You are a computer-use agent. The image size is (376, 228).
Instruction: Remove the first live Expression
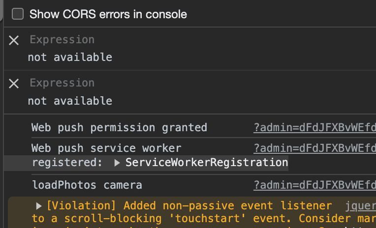(14, 40)
